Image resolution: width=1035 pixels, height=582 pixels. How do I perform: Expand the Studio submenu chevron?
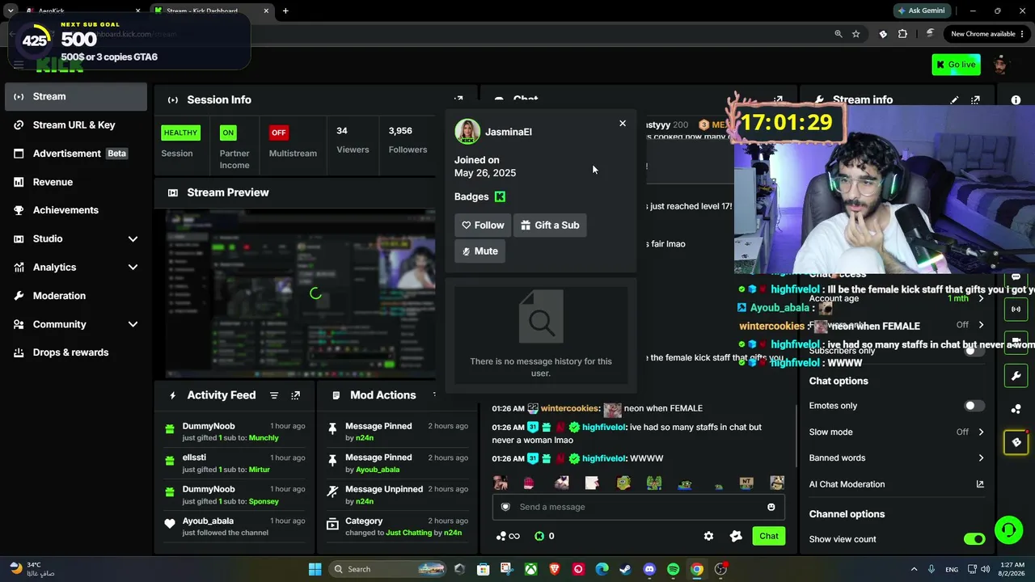tap(133, 239)
